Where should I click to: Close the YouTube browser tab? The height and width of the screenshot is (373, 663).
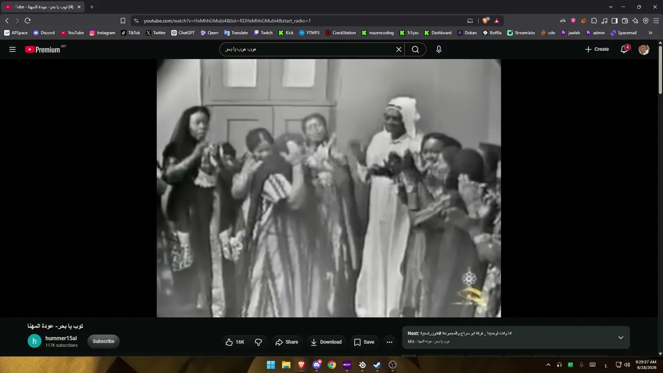pyautogui.click(x=79, y=7)
